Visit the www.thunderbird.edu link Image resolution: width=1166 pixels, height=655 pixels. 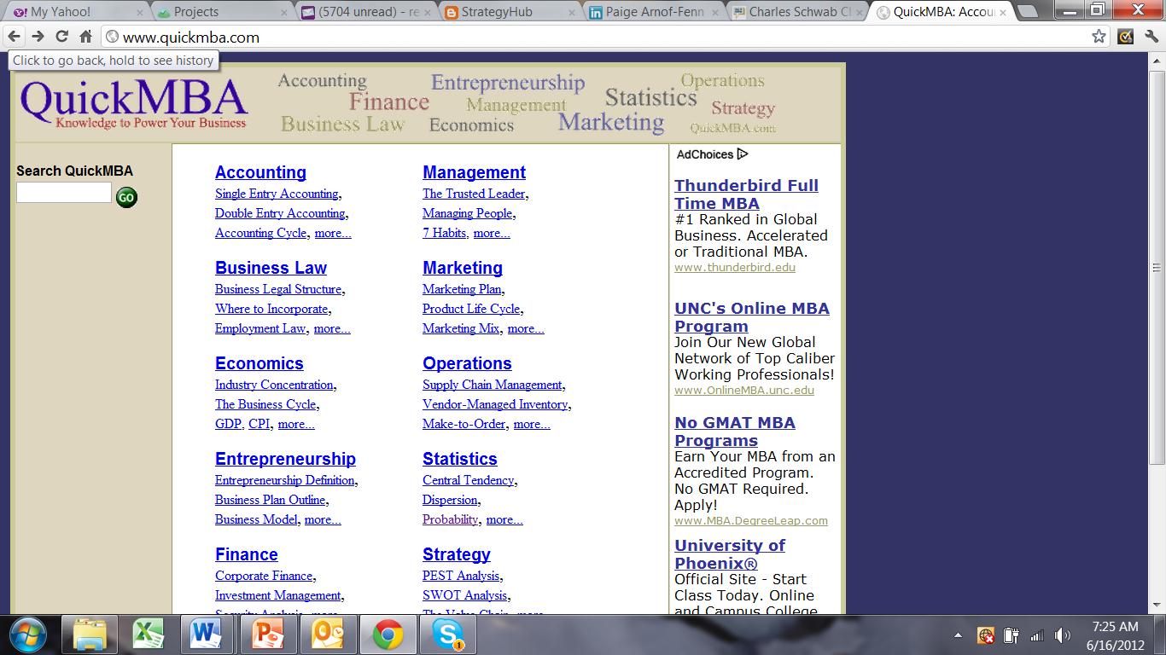(734, 267)
